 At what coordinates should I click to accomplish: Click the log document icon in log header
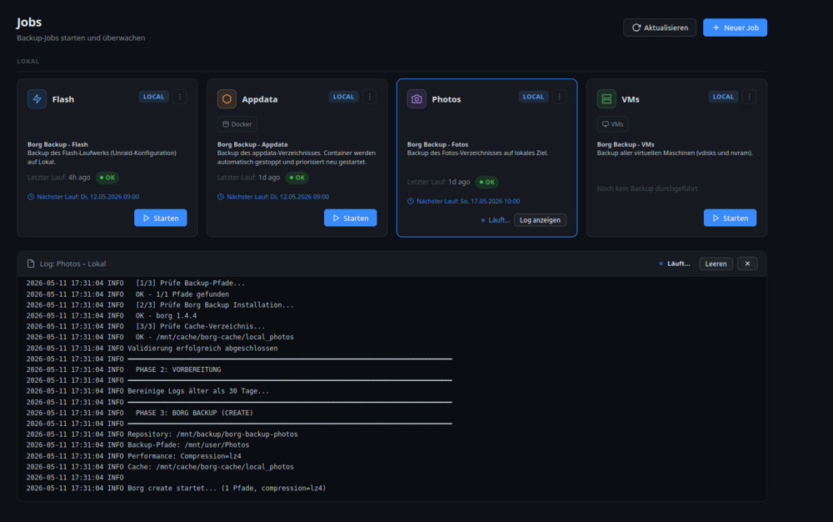pyautogui.click(x=31, y=264)
